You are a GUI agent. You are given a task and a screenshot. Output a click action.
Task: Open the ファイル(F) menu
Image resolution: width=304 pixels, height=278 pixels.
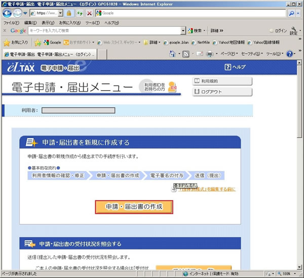click(11, 23)
